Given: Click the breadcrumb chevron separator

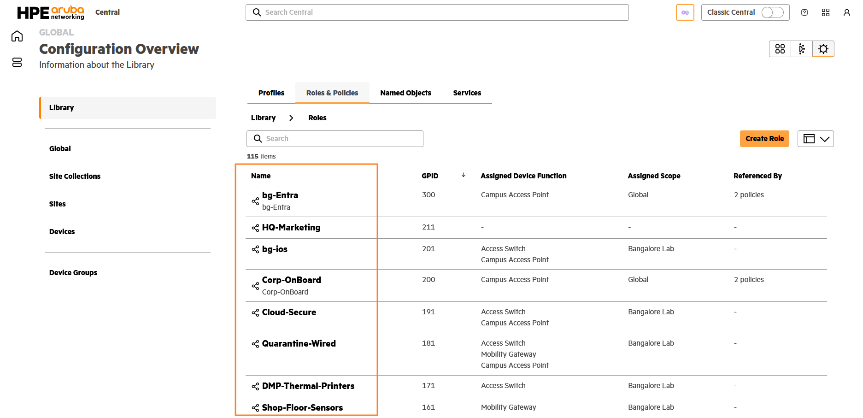Looking at the screenshot, I should 291,118.
